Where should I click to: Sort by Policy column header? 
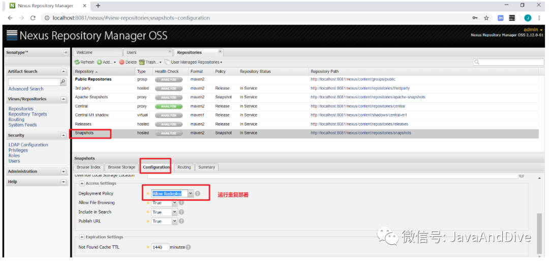(225, 71)
